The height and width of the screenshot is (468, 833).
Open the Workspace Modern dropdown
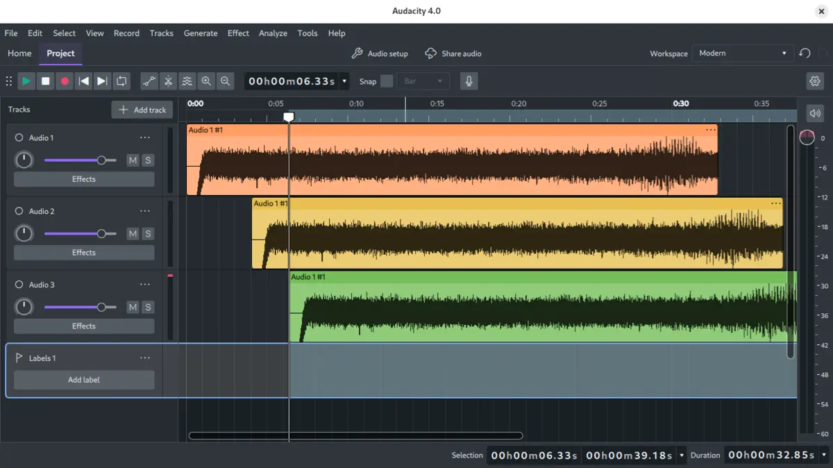click(742, 53)
